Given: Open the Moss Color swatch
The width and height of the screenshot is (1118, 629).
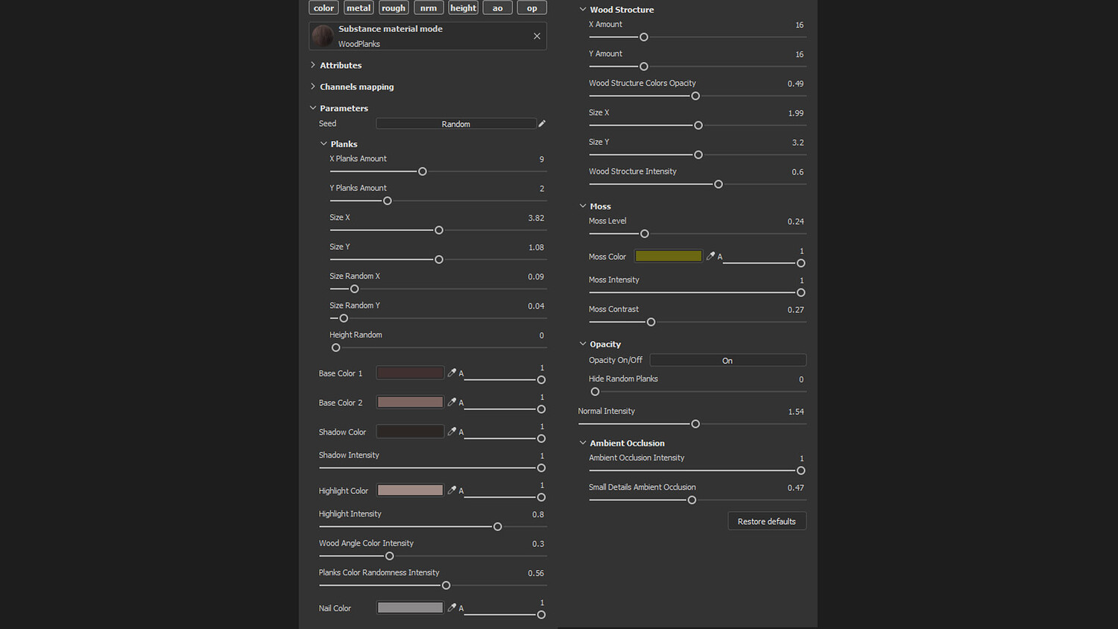Looking at the screenshot, I should click(x=668, y=256).
